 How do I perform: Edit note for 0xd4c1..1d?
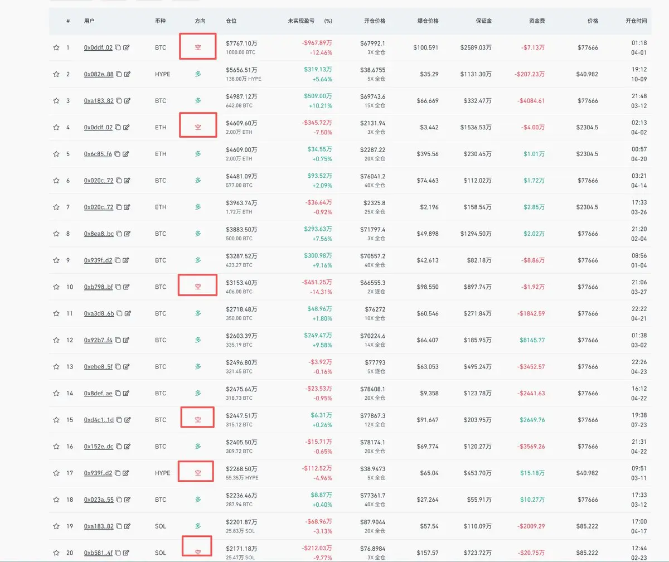[127, 420]
